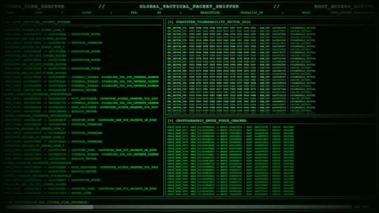Select the SEC_SECTOR_100 row in the grid
The height and width of the screenshot is (213, 379).
tap(241, 108)
